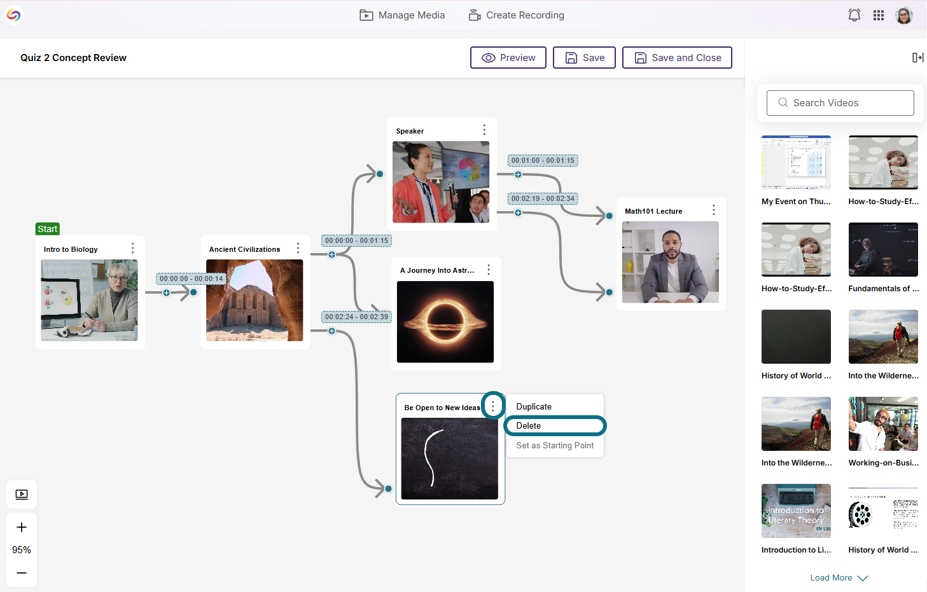Open the three-dot menu on Ancient Civilizations
This screenshot has height=592, width=927.
298,248
